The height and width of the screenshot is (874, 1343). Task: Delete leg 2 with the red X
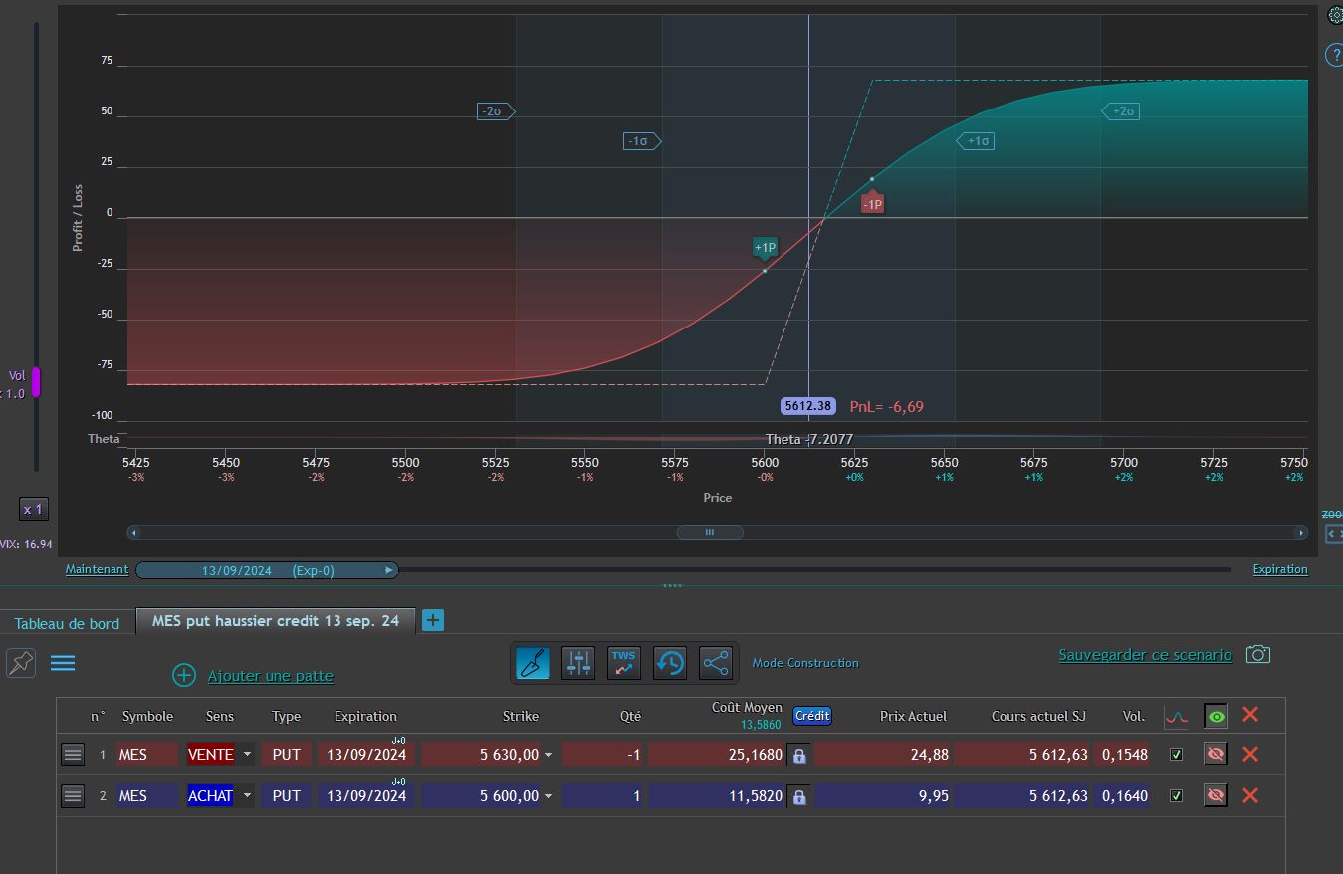pyautogui.click(x=1250, y=795)
